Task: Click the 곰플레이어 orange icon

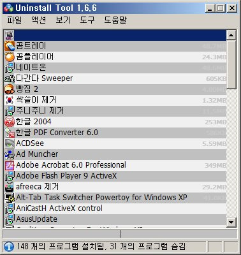Action: tap(10, 57)
